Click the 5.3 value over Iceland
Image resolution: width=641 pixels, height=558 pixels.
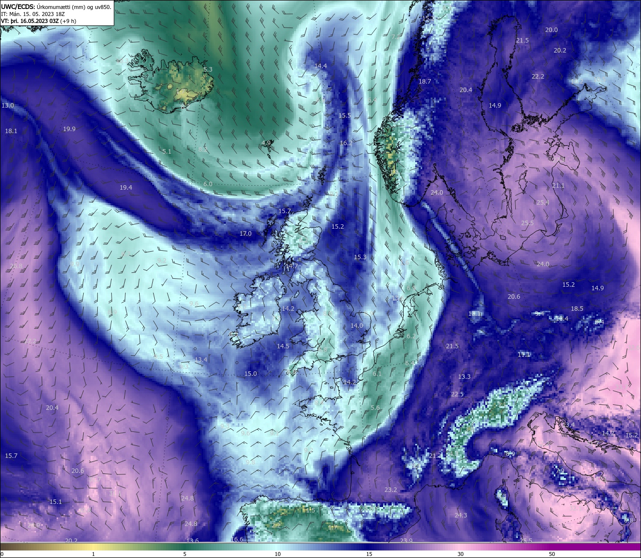pos(208,70)
